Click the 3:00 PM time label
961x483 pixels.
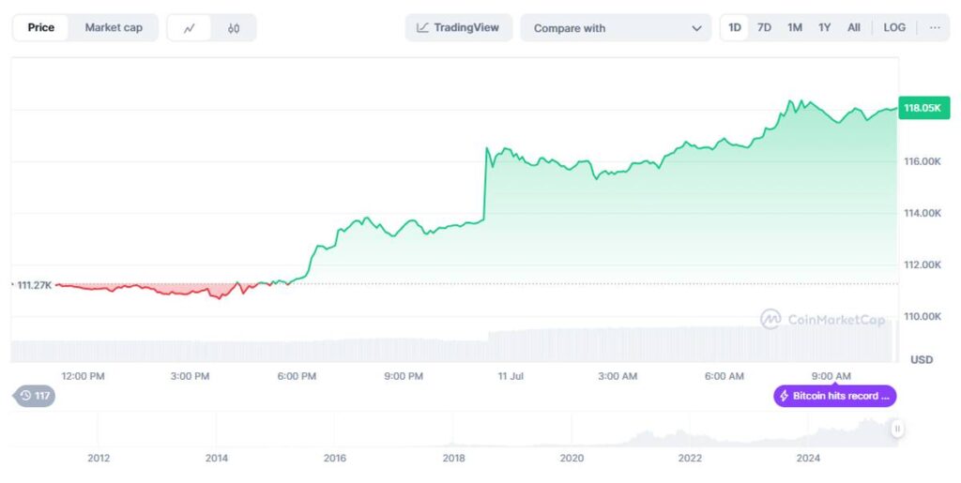(190, 376)
